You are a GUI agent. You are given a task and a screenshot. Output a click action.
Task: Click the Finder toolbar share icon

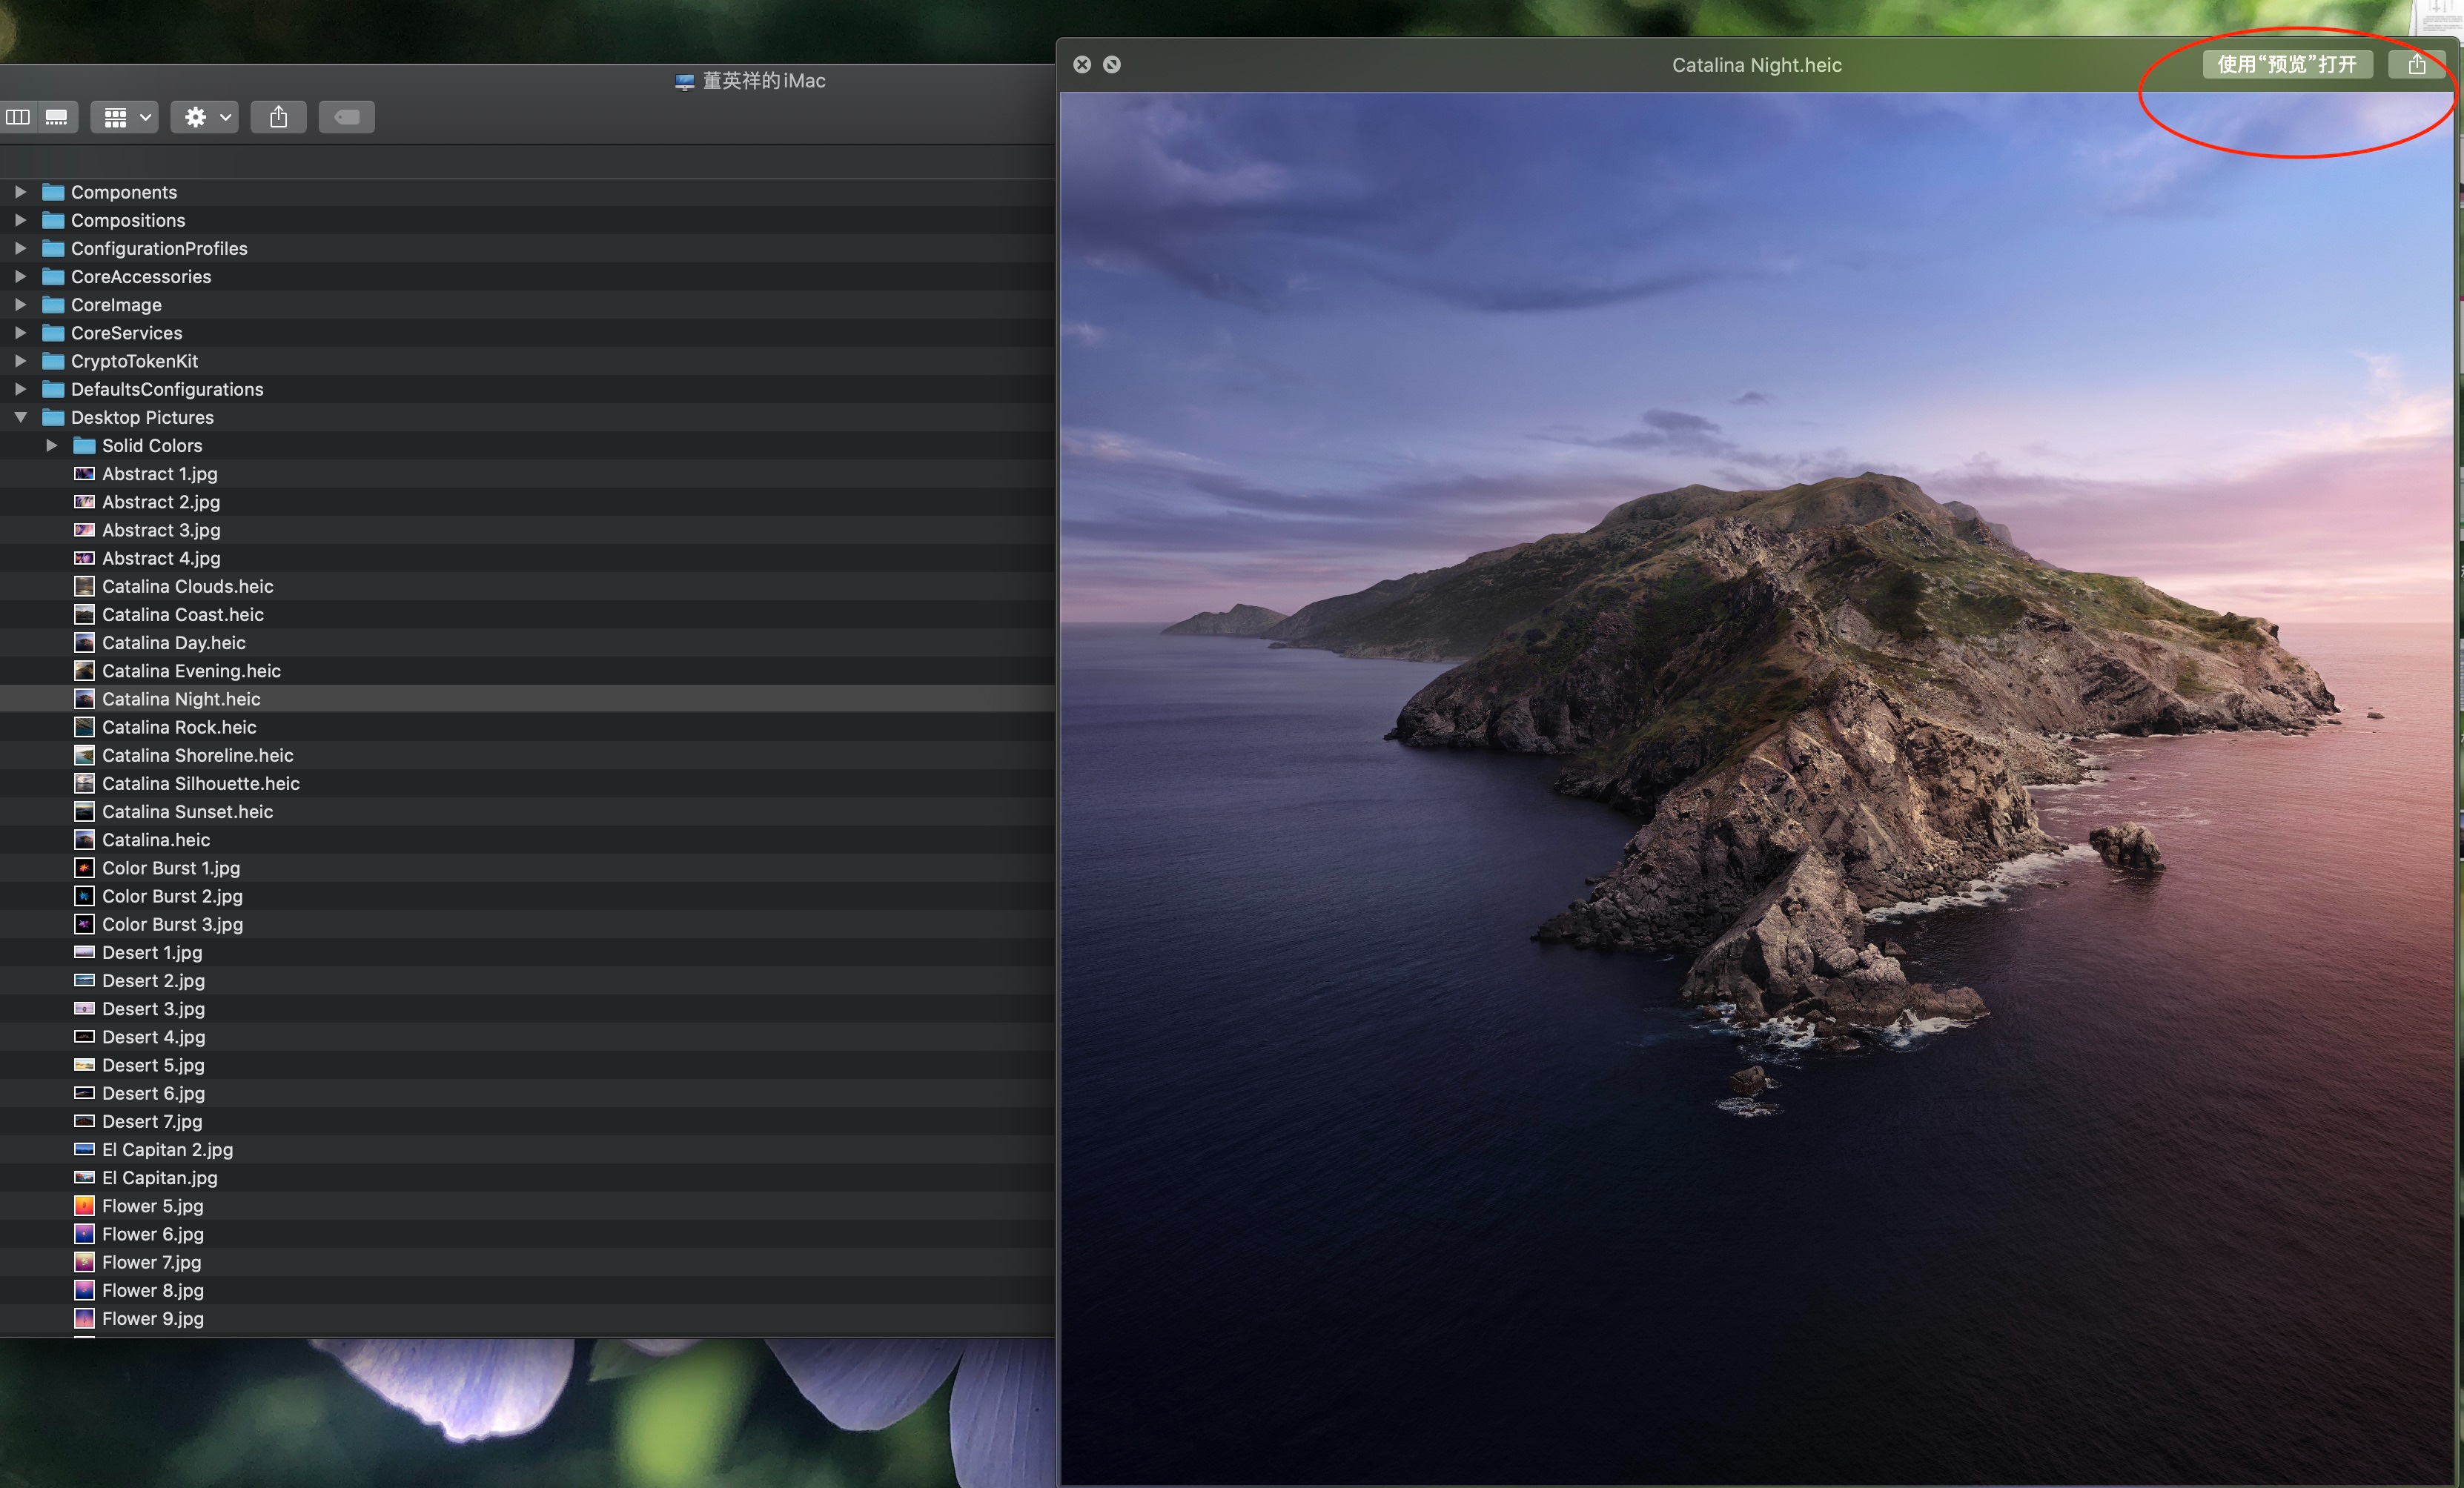click(278, 117)
